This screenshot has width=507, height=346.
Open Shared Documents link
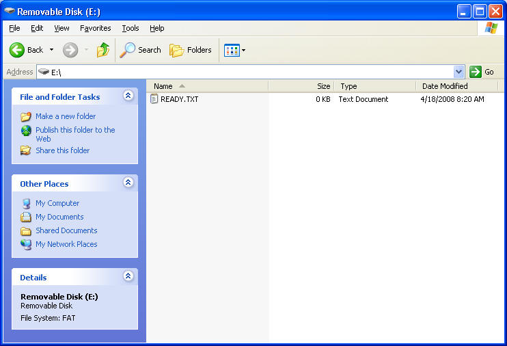tap(66, 230)
